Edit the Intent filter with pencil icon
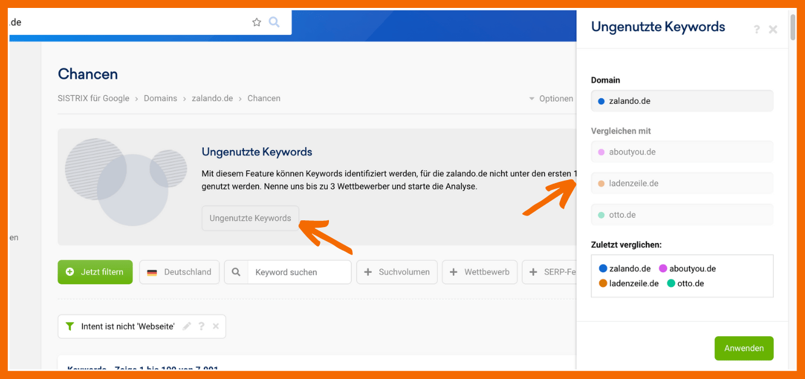The image size is (805, 379). point(187,327)
